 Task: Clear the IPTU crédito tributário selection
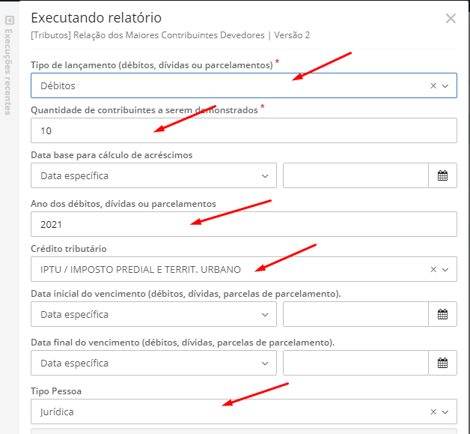433,270
